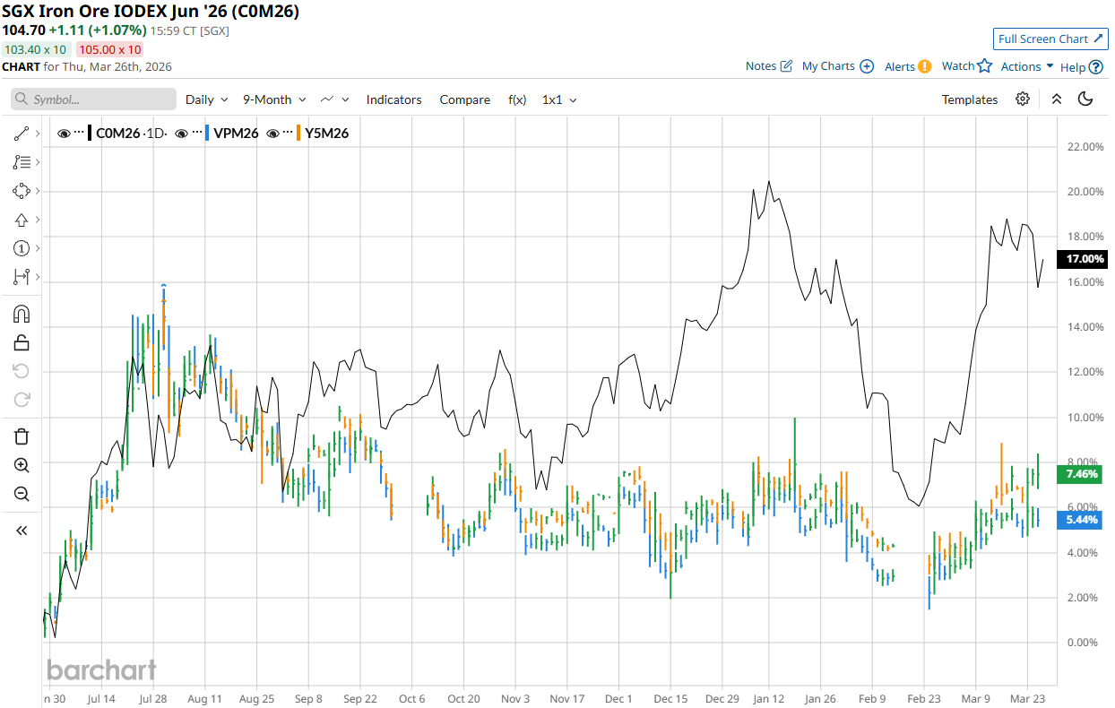This screenshot has height=708, width=1115.
Task: Open the Templates link
Action: coord(969,99)
